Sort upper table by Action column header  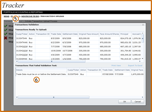(x=32, y=34)
